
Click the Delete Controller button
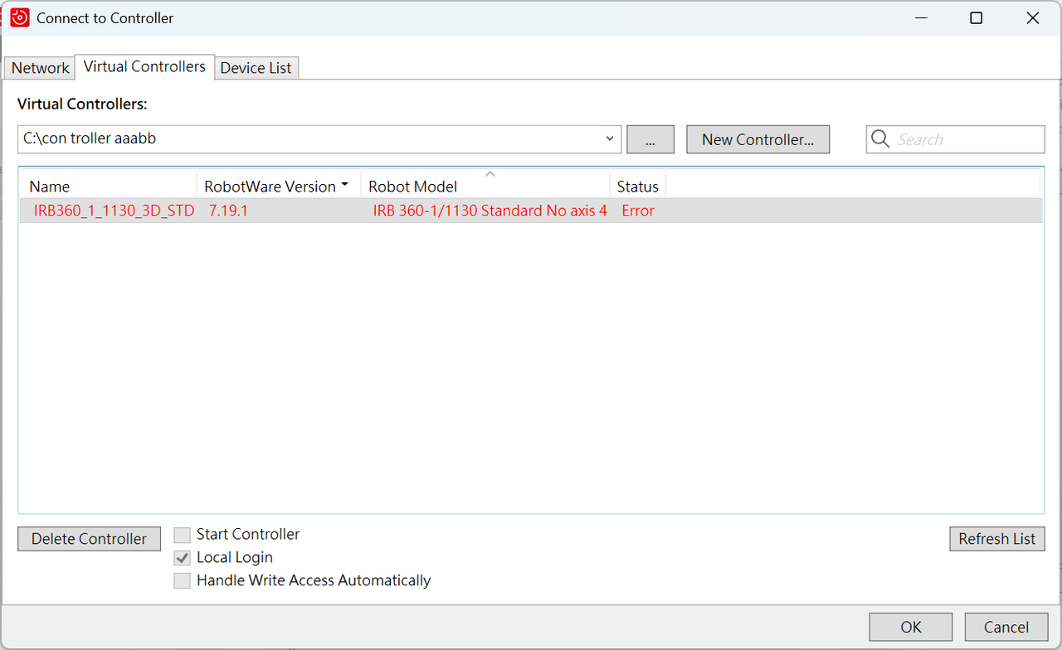tap(89, 539)
